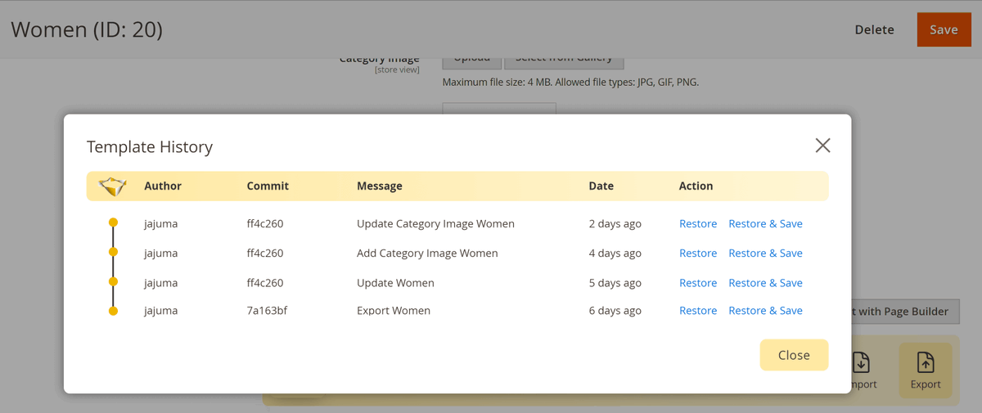Click the Date column header
Image resolution: width=982 pixels, height=413 pixels.
tap(601, 186)
